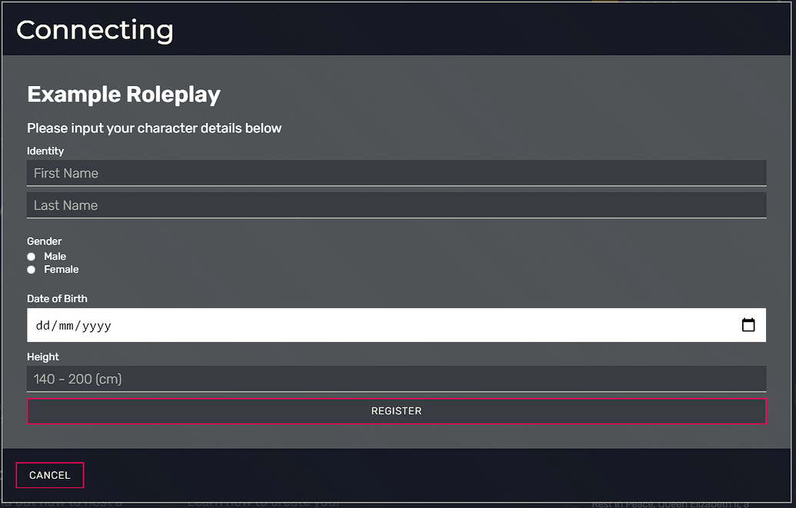Click the Example Roleplay heading
The image size is (796, 508).
124,95
